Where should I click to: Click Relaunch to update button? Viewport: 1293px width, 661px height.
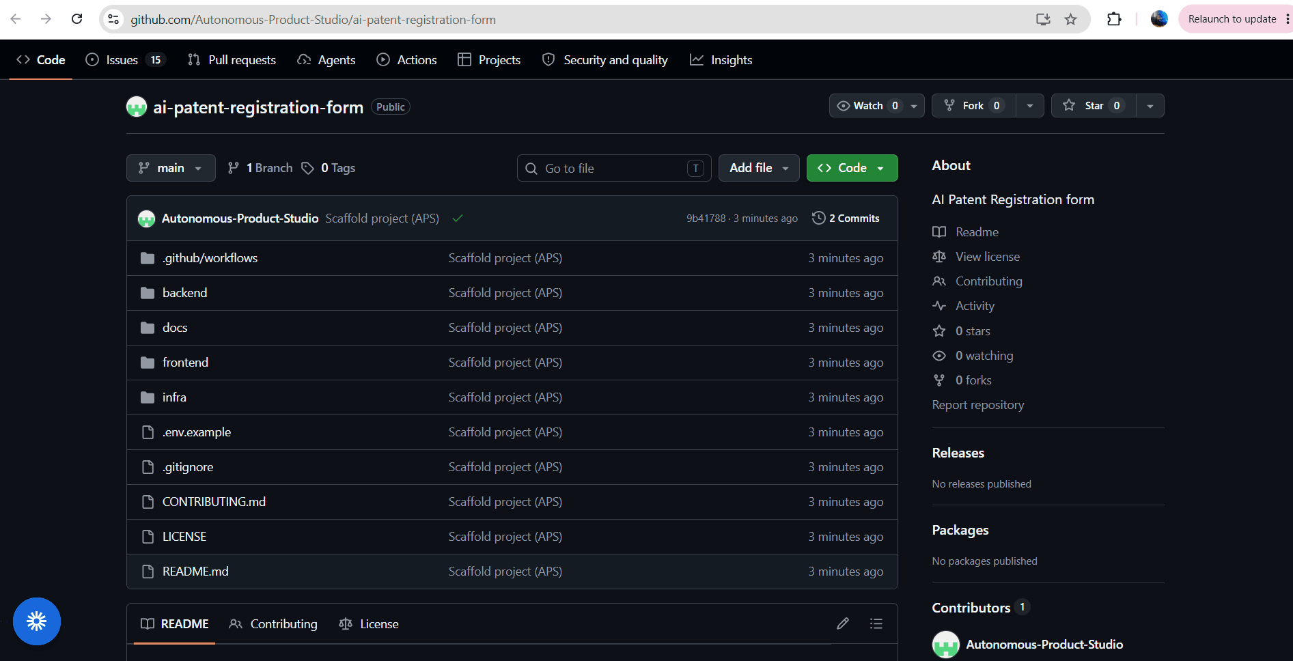point(1232,19)
